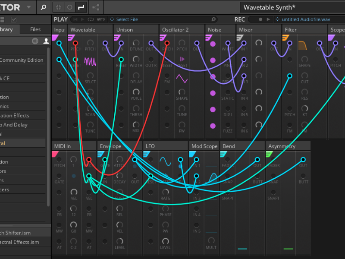Switch to the Files tab
Viewport: 345px width, 259px height.
tap(35, 29)
